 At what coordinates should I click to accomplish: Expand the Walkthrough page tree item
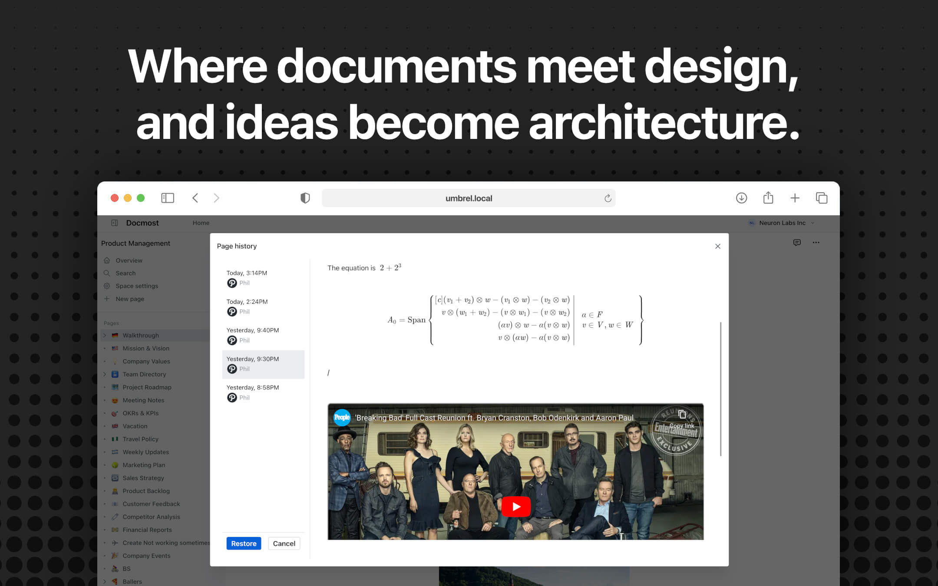pyautogui.click(x=105, y=335)
